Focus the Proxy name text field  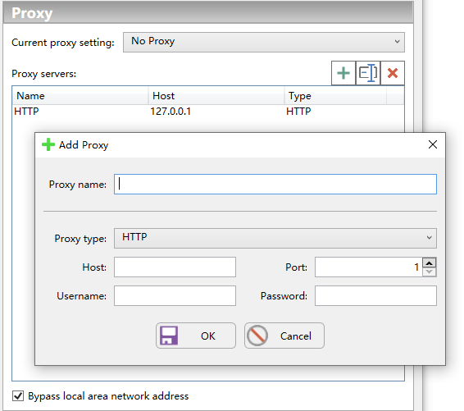click(275, 185)
